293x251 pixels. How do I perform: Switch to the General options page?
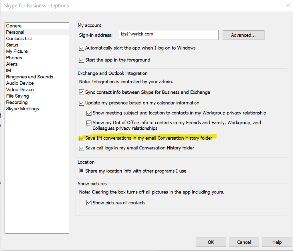(x=14, y=26)
